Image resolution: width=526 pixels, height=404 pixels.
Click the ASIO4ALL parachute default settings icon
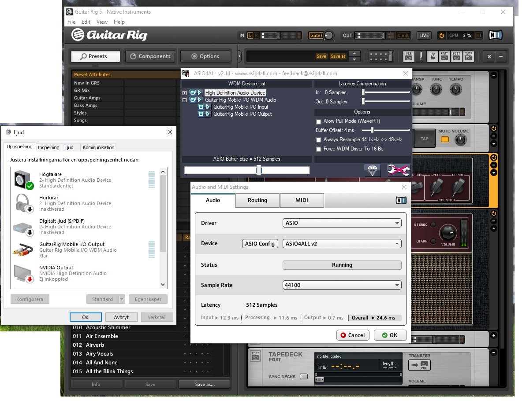point(373,170)
